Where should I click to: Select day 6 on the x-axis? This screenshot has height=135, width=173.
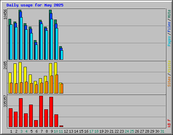coord(36,131)
